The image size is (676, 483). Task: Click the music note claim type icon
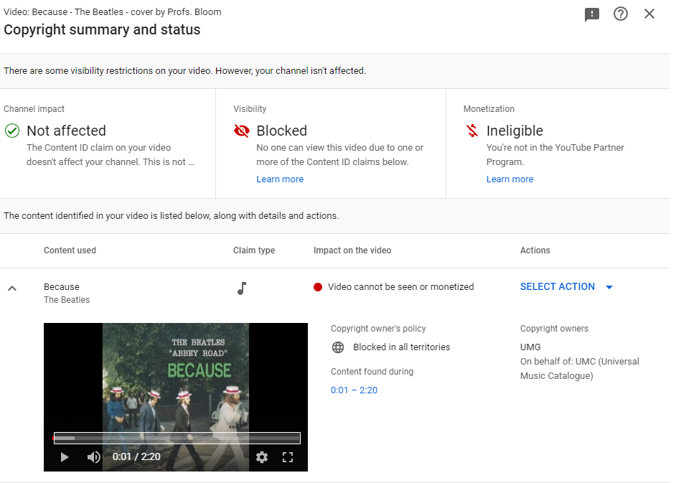[242, 289]
